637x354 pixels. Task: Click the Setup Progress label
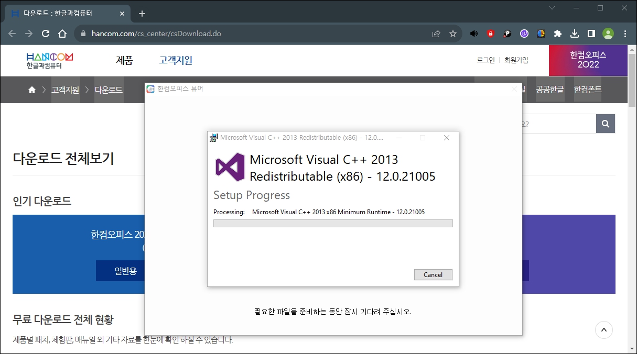252,195
